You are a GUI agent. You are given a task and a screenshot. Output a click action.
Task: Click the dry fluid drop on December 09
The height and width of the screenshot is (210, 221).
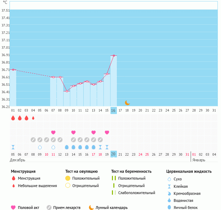(40, 147)
